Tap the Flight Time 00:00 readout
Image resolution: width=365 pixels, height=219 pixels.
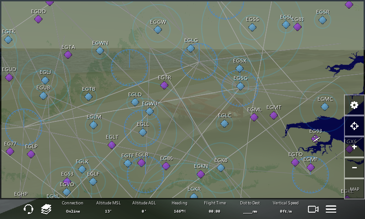(x=214, y=207)
